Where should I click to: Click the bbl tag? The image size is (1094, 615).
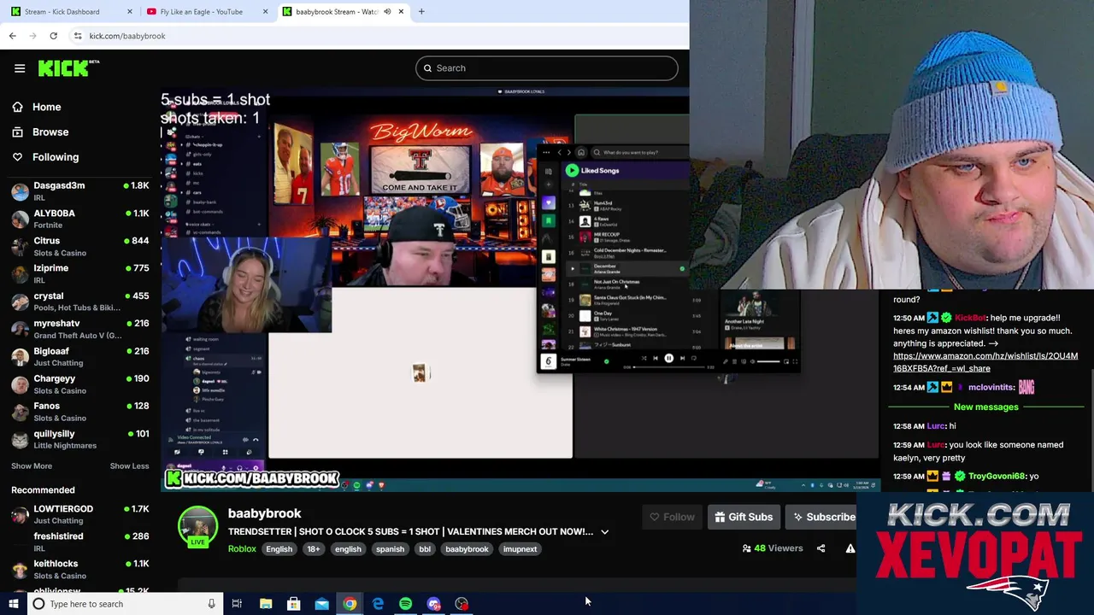point(425,549)
